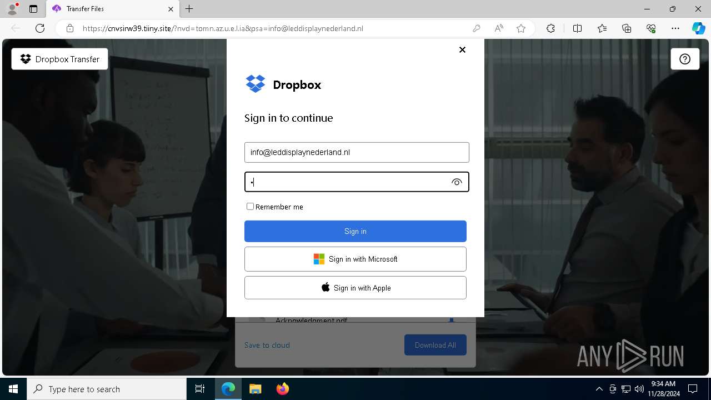Open network tray icon
The width and height of the screenshot is (711, 400).
point(626,389)
